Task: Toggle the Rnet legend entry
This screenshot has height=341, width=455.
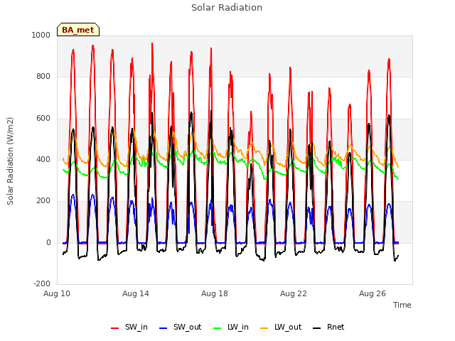Action: pyautogui.click(x=328, y=327)
